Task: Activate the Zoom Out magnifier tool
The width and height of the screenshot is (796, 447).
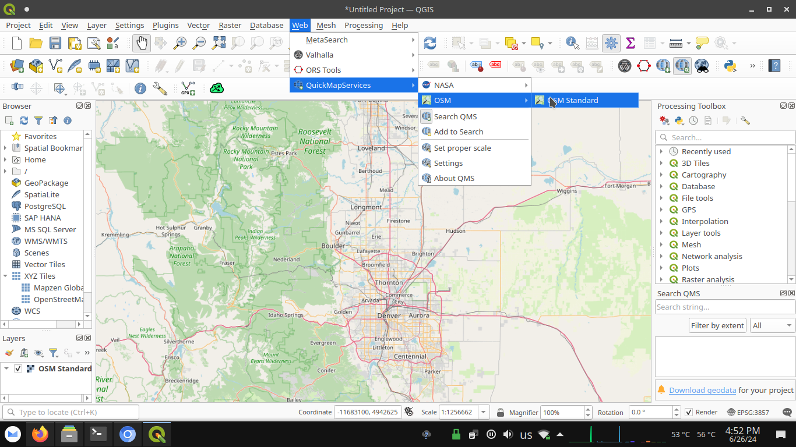Action: 200,43
